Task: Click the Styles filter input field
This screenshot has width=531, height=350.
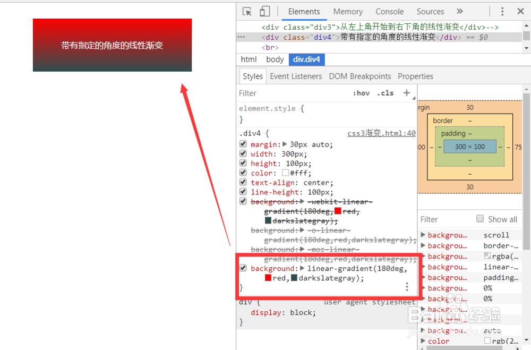Action: 293,93
